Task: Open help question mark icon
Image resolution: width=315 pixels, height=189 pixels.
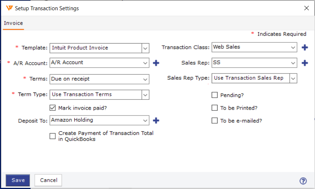Action: click(x=303, y=181)
